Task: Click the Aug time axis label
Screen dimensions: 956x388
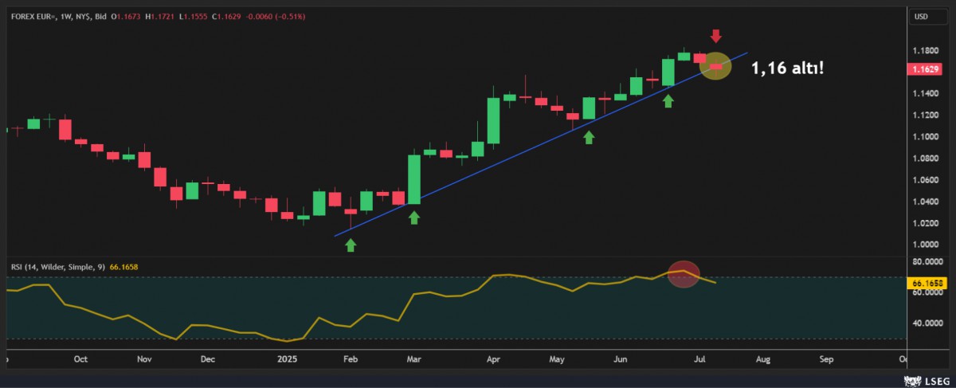Action: (762, 359)
